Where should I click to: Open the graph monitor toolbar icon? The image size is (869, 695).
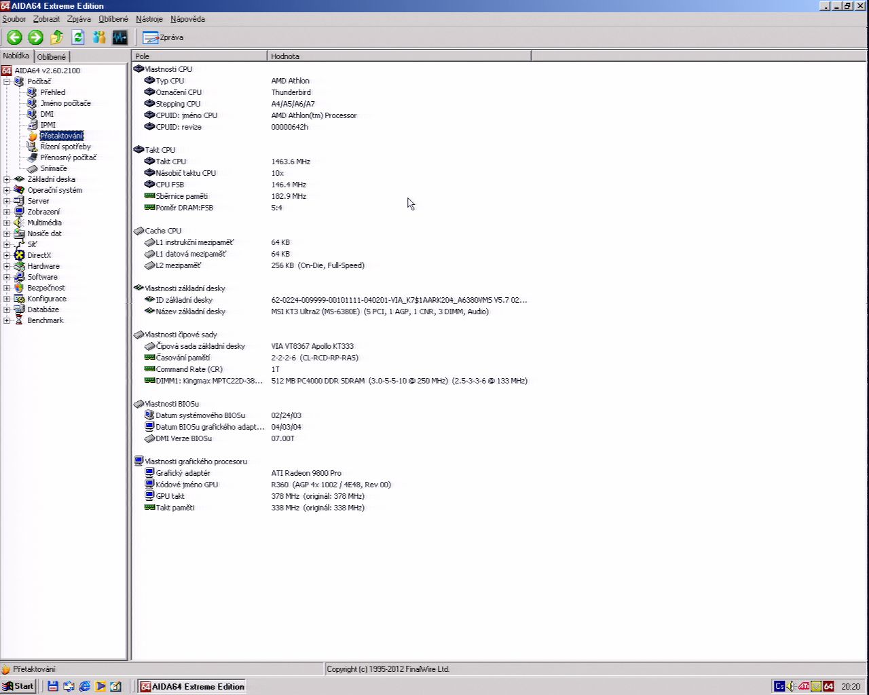click(x=120, y=37)
